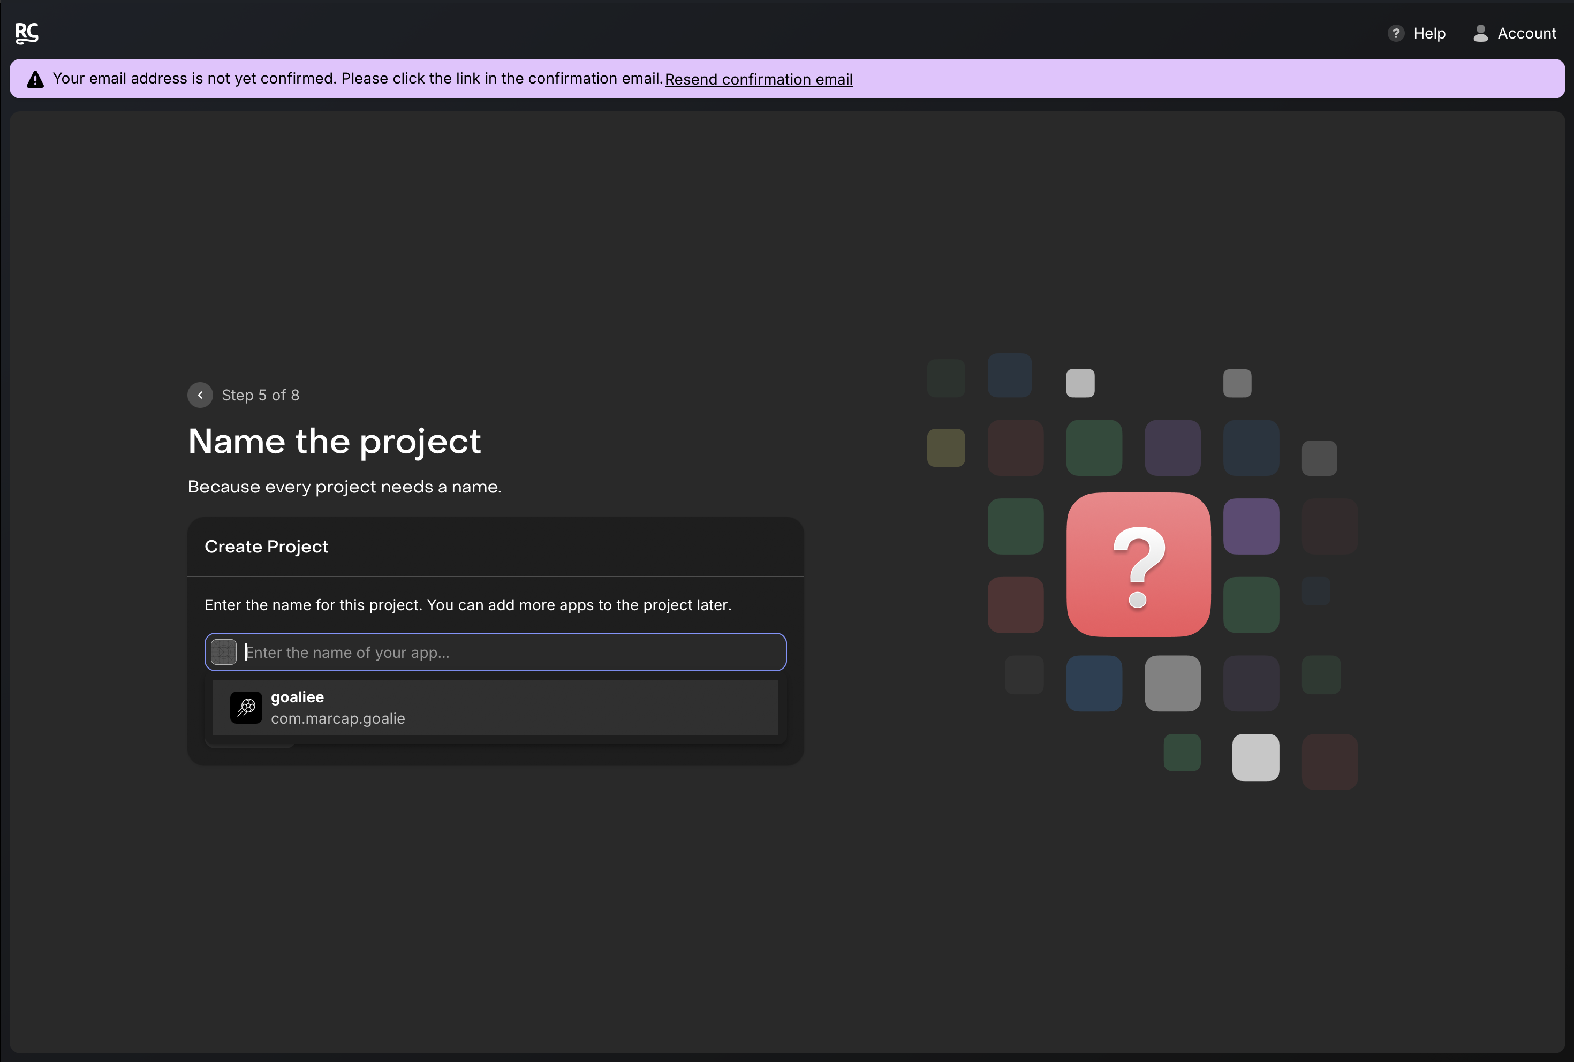Resend confirmation email

pyautogui.click(x=758, y=79)
